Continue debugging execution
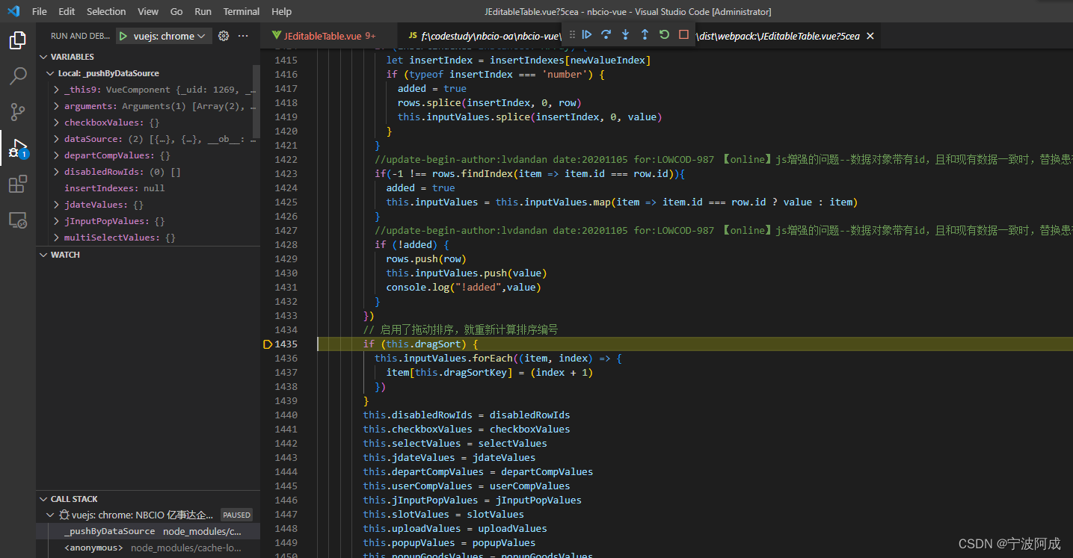Image resolution: width=1073 pixels, height=558 pixels. coord(588,34)
